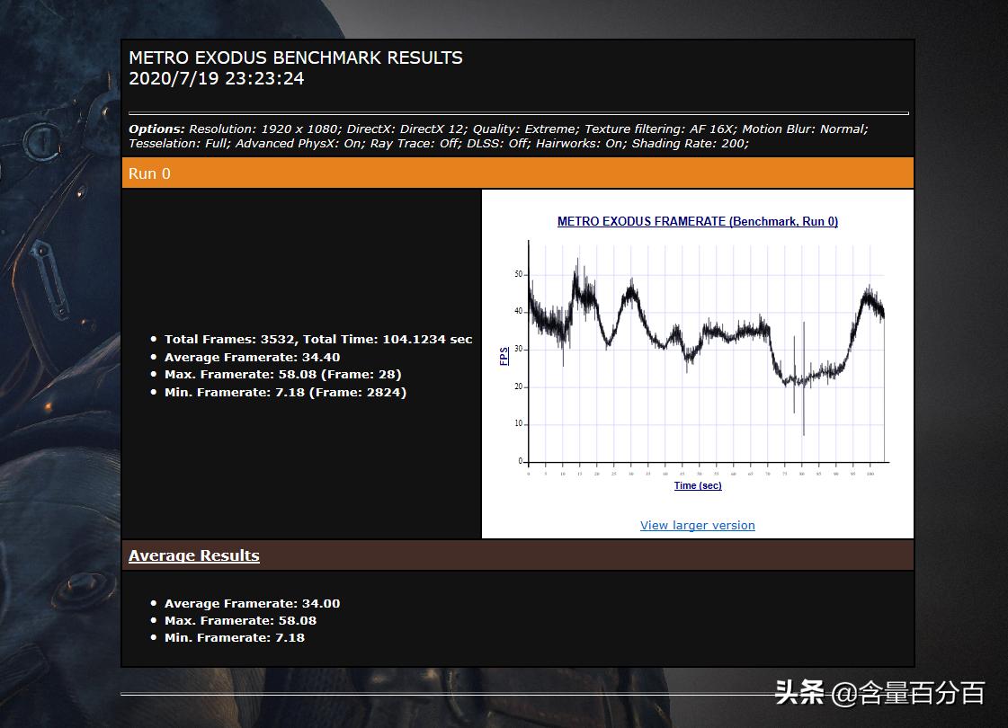Click the Average Framerate: 34.40 line
Screen dimensions: 1008x728
coord(250,357)
